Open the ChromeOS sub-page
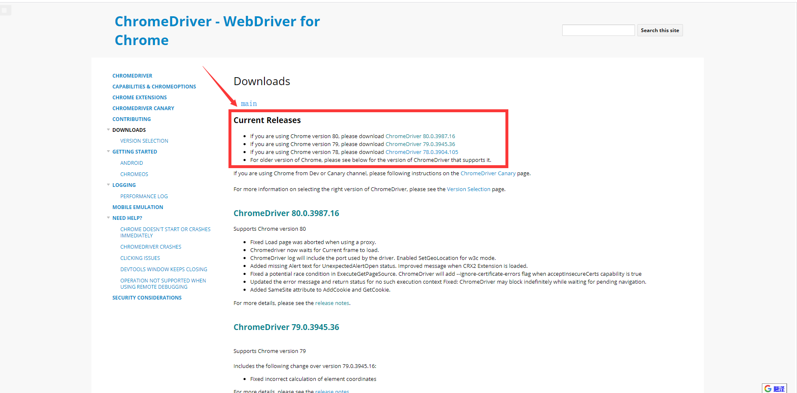 (x=134, y=174)
